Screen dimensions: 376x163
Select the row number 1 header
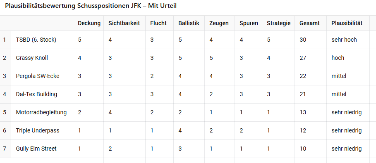(5, 40)
